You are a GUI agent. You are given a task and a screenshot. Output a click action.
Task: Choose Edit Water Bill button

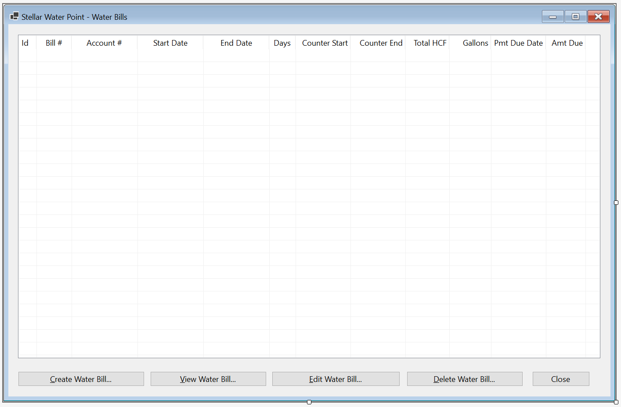[336, 379]
